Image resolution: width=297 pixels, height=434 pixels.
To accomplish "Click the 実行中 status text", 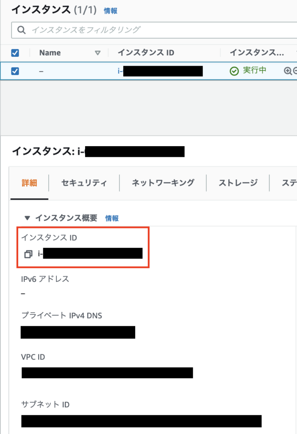I will pos(254,70).
